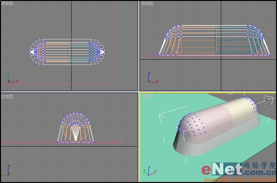Viewport: 277px width, 183px height.
Task: Open the 前视图 (Front) viewport label menu
Action: (147, 3)
